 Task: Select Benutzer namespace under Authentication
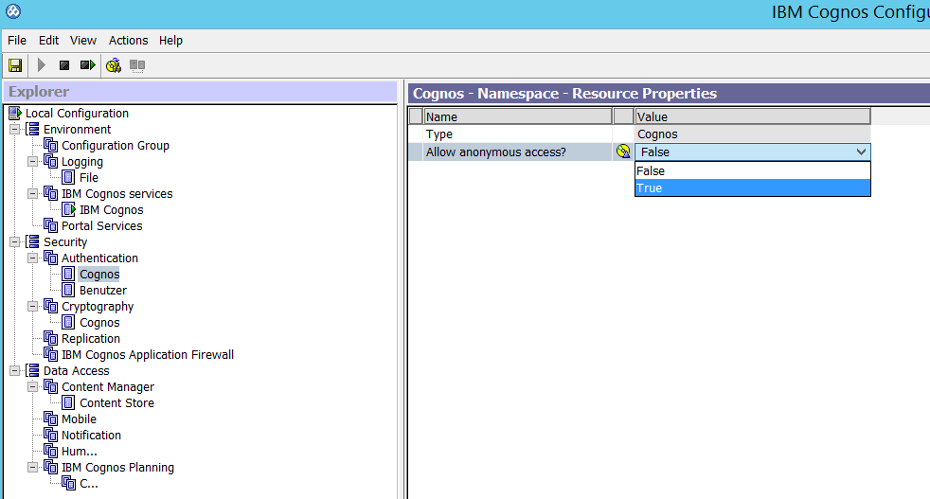click(x=102, y=291)
